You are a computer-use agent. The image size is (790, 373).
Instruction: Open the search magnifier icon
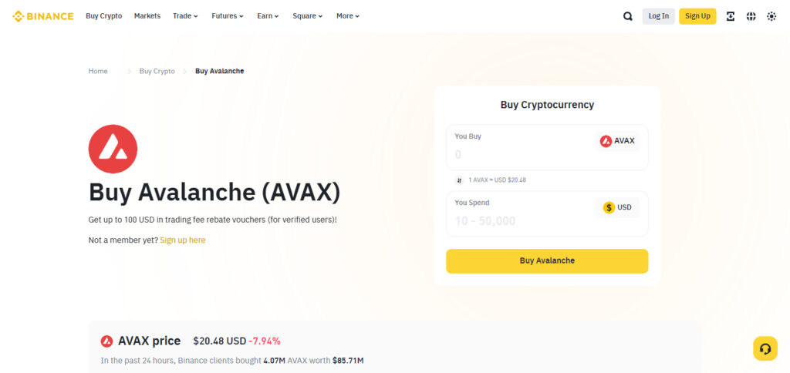point(627,16)
